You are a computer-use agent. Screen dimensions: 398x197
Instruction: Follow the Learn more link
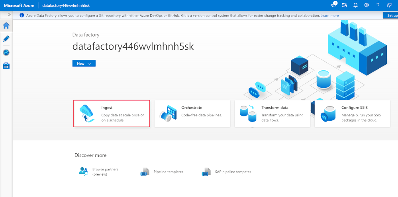[x=329, y=15]
